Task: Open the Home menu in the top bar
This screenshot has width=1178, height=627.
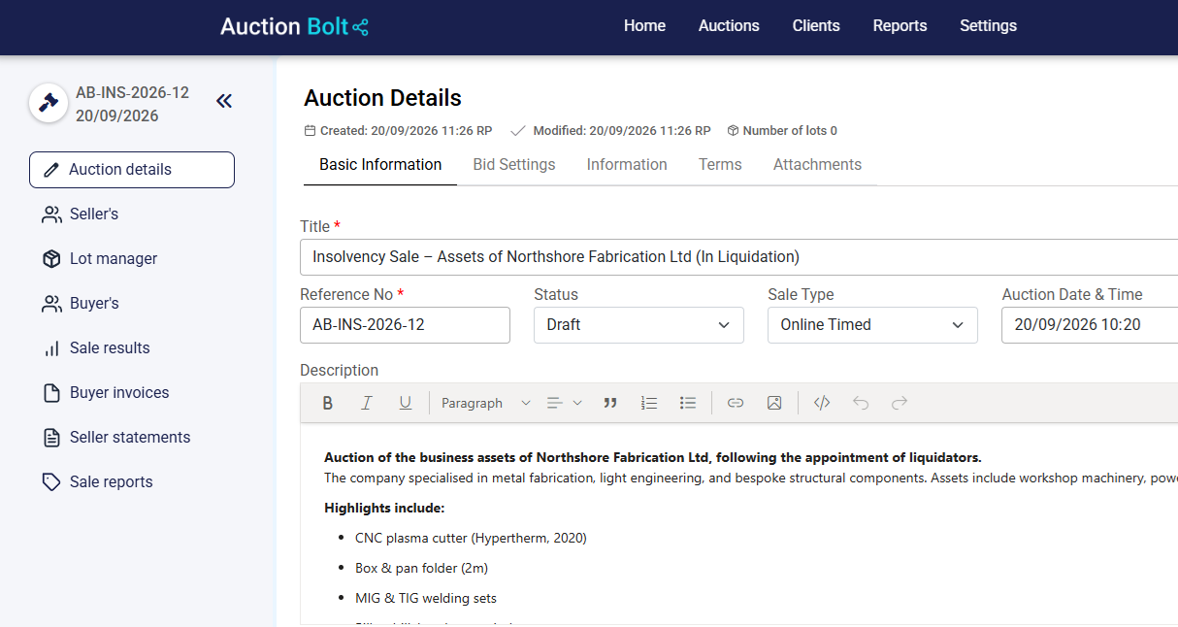Action: tap(644, 26)
